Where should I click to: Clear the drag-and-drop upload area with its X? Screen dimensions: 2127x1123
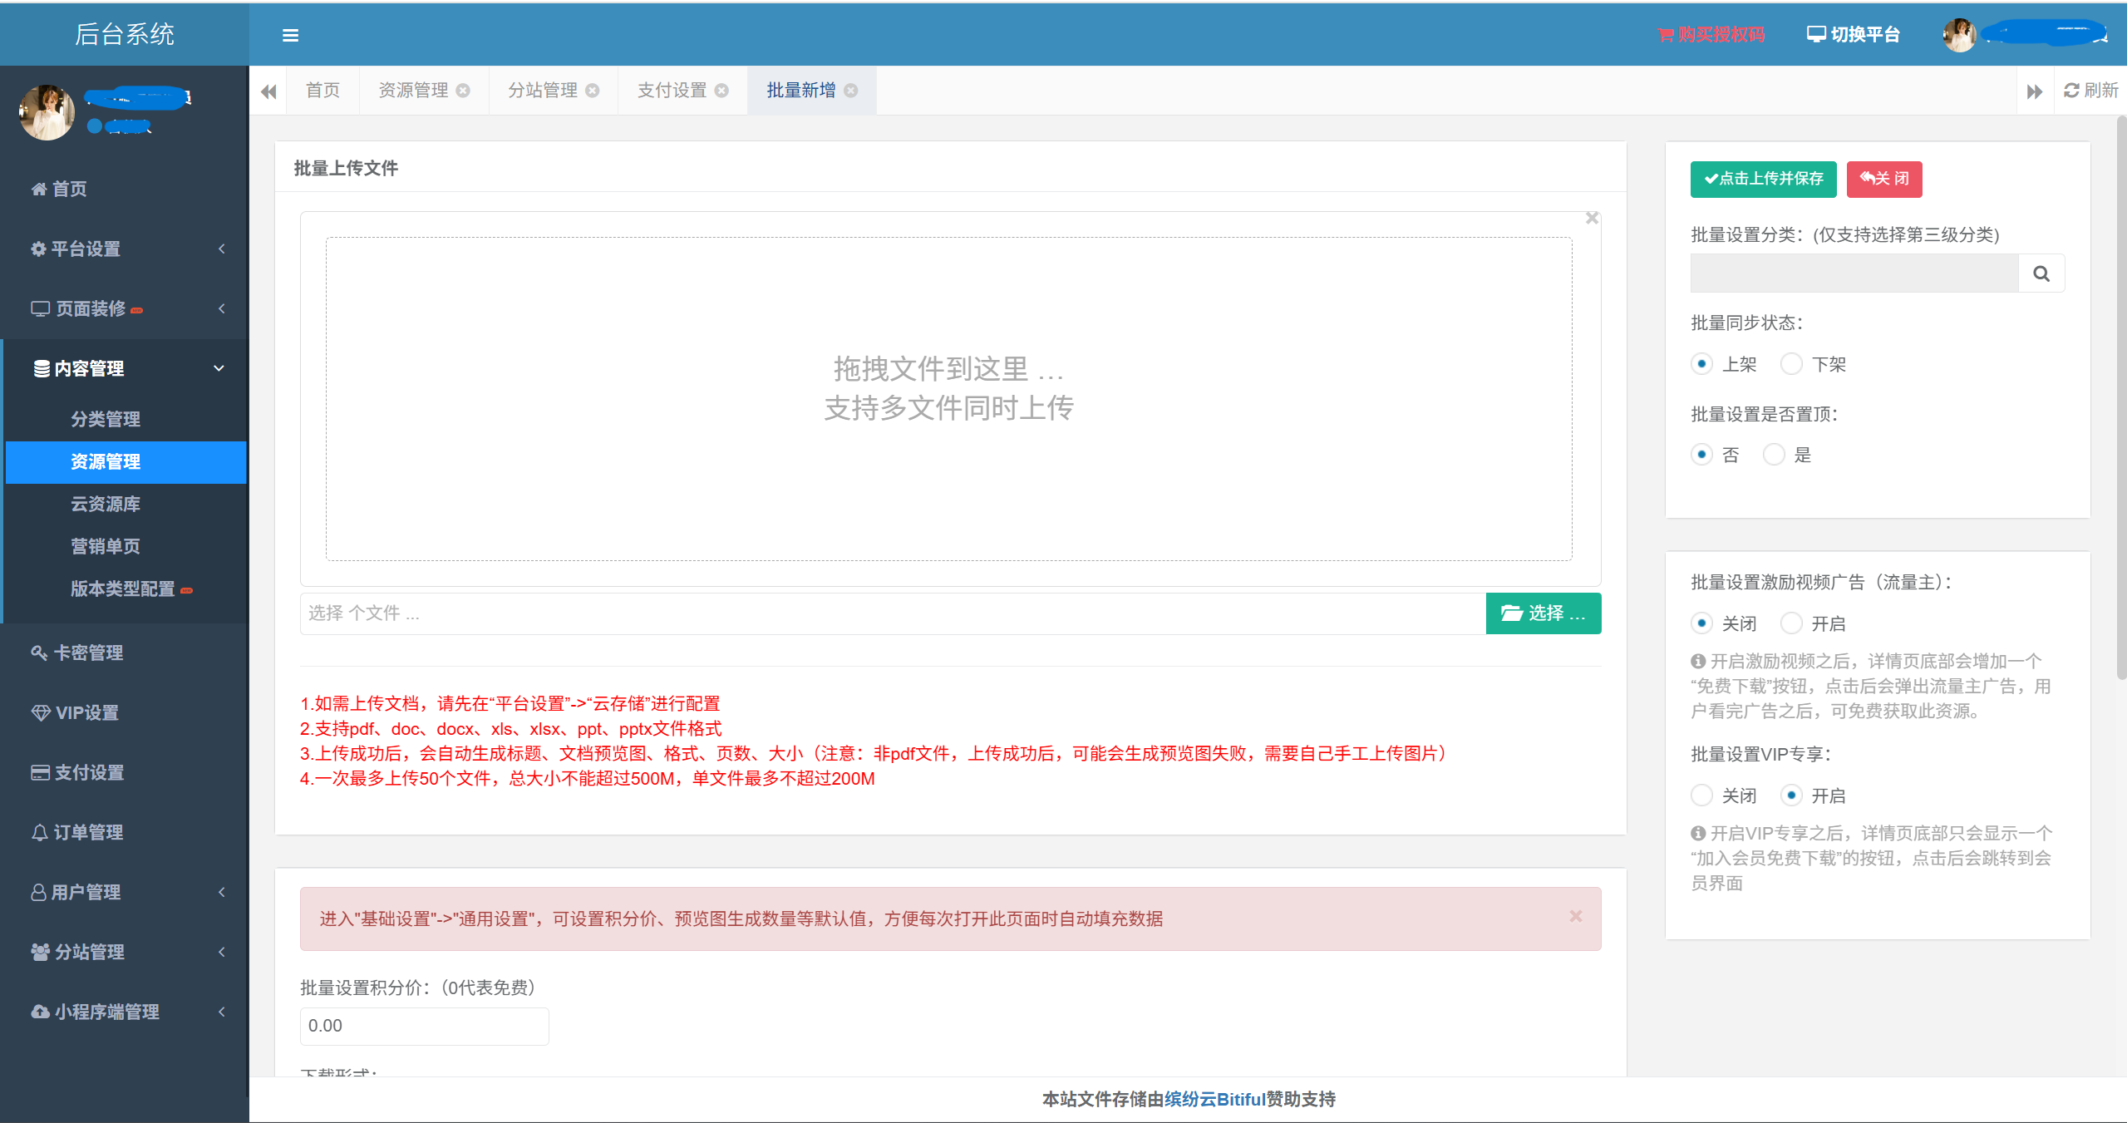[1592, 218]
